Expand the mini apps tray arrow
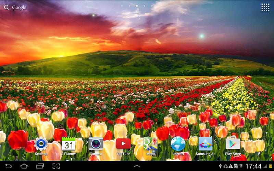 tap(137, 166)
